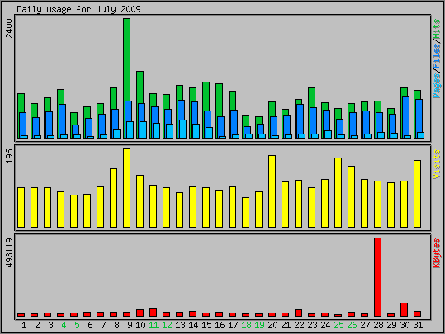
Task: Click the day 1 axis label
Action: point(24,325)
